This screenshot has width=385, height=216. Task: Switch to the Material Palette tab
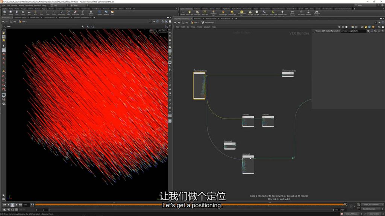coord(211,19)
